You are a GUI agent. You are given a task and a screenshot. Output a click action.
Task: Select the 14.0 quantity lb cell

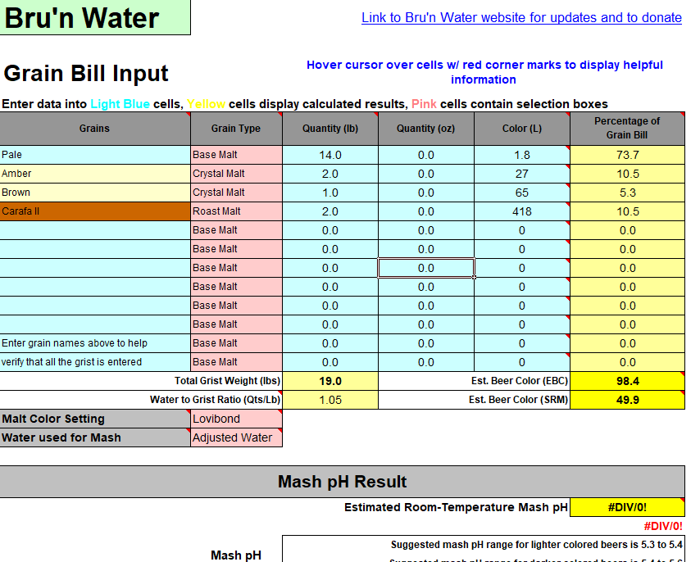[330, 155]
